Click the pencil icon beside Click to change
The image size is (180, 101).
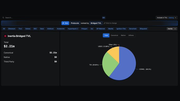(105, 23)
